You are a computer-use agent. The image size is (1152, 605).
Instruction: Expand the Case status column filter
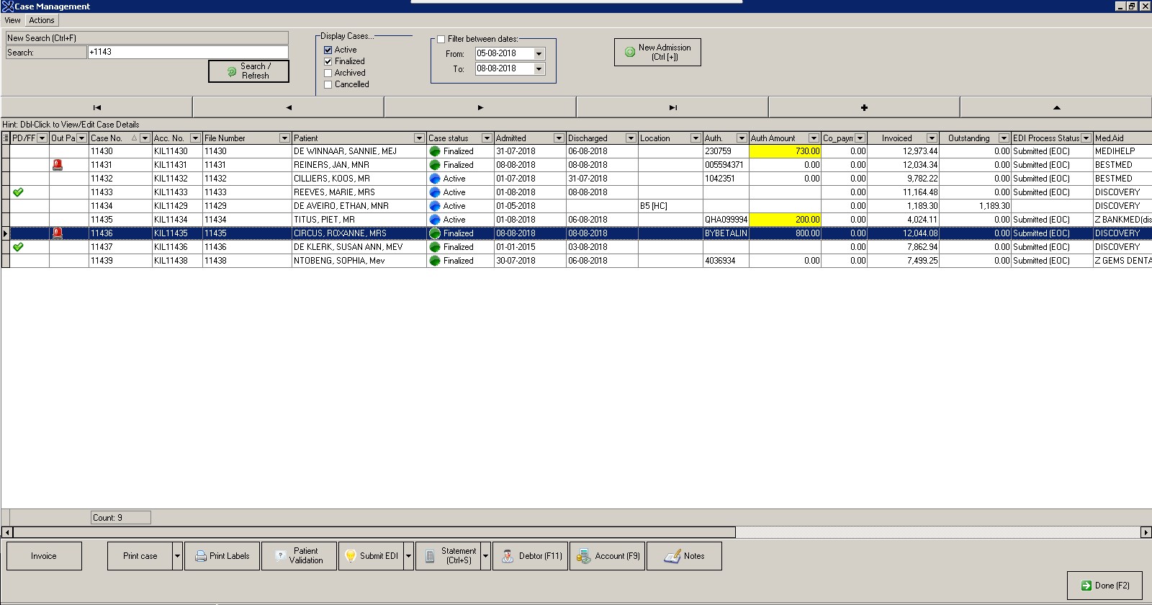point(487,138)
